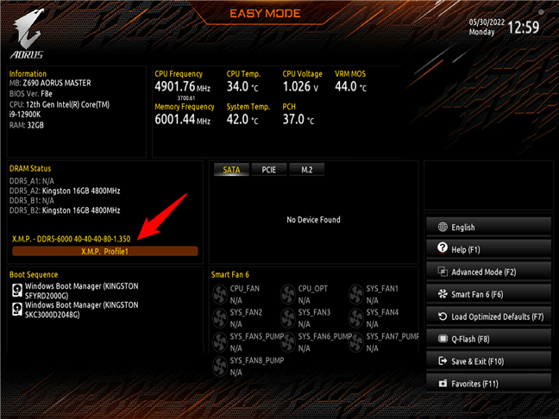This screenshot has width=559, height=419.
Task: Choose Load Optimized Defaults (F7)
Action: click(x=488, y=316)
